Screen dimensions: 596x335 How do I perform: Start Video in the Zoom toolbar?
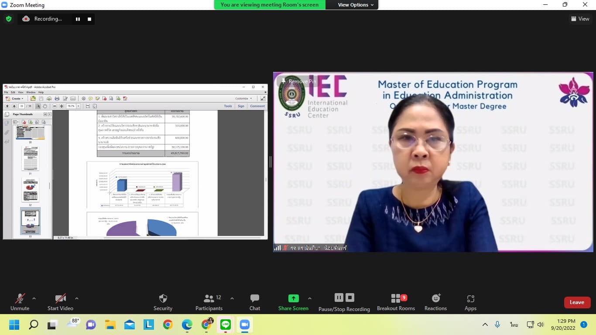(x=60, y=302)
